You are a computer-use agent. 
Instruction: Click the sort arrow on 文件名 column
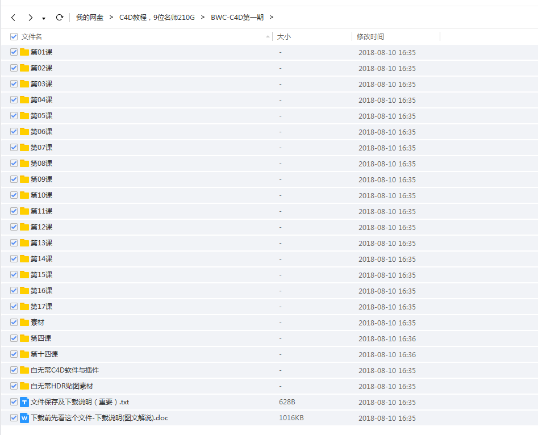click(x=266, y=36)
